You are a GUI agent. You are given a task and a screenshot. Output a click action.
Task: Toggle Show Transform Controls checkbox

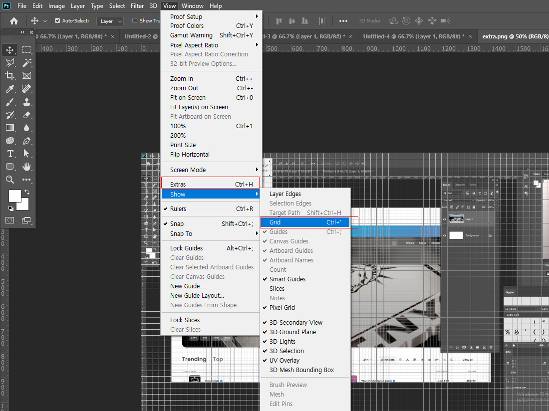(135, 20)
